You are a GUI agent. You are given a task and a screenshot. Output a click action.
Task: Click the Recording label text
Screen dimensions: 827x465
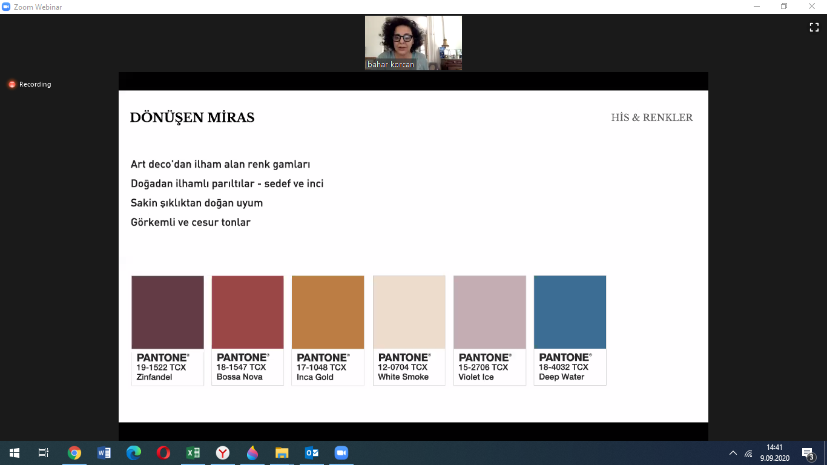(35, 84)
